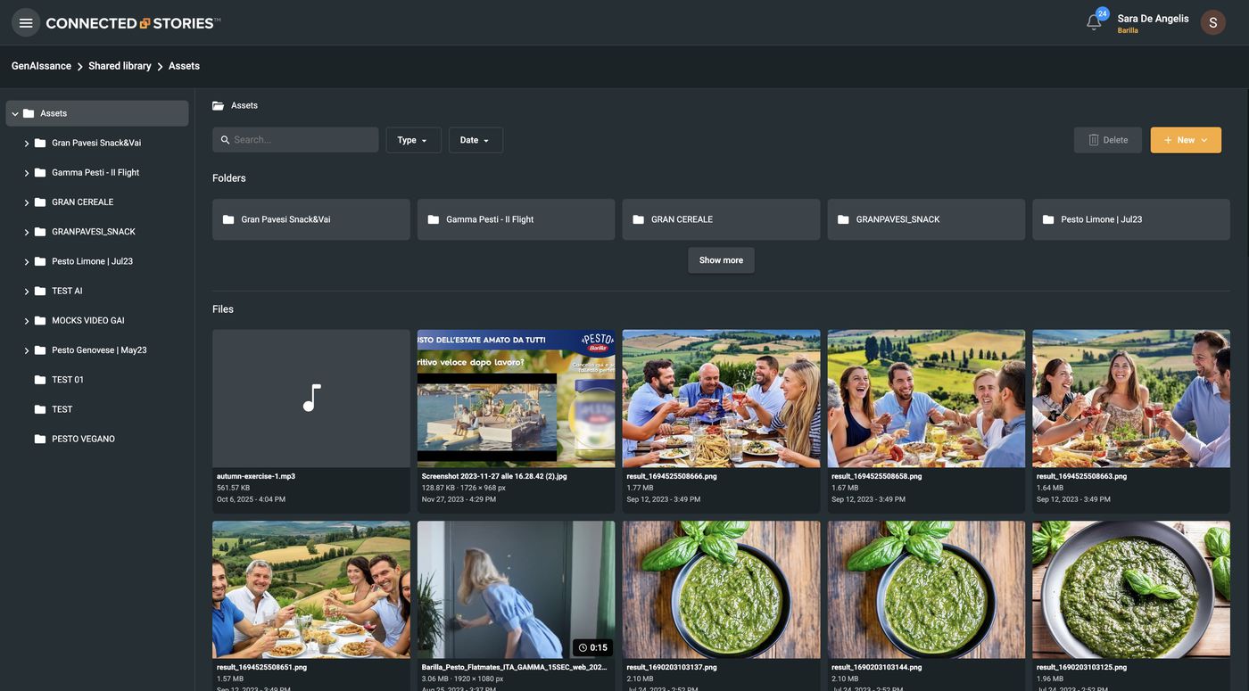Expand the Pesto Genovese | May23 tree node
This screenshot has height=691, width=1249.
click(27, 350)
